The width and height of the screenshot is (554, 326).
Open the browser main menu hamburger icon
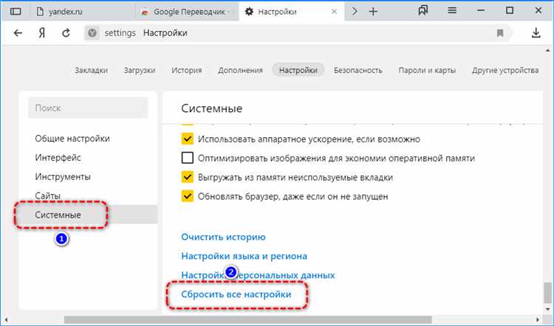coord(452,11)
